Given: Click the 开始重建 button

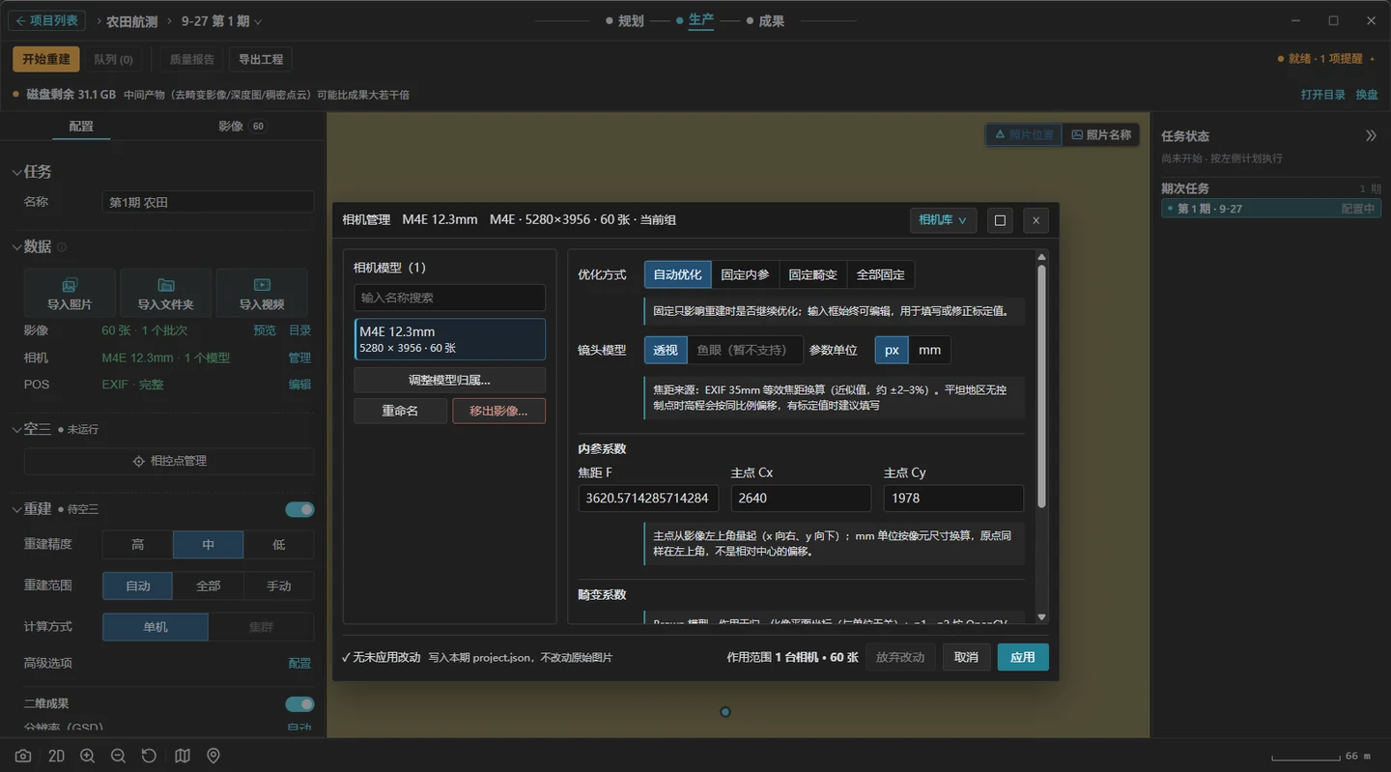Looking at the screenshot, I should [46, 59].
